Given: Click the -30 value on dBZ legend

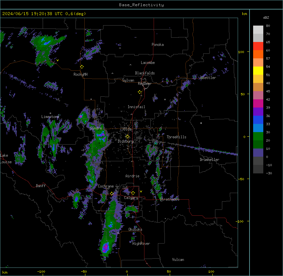Looking at the screenshot, I should click(269, 173).
